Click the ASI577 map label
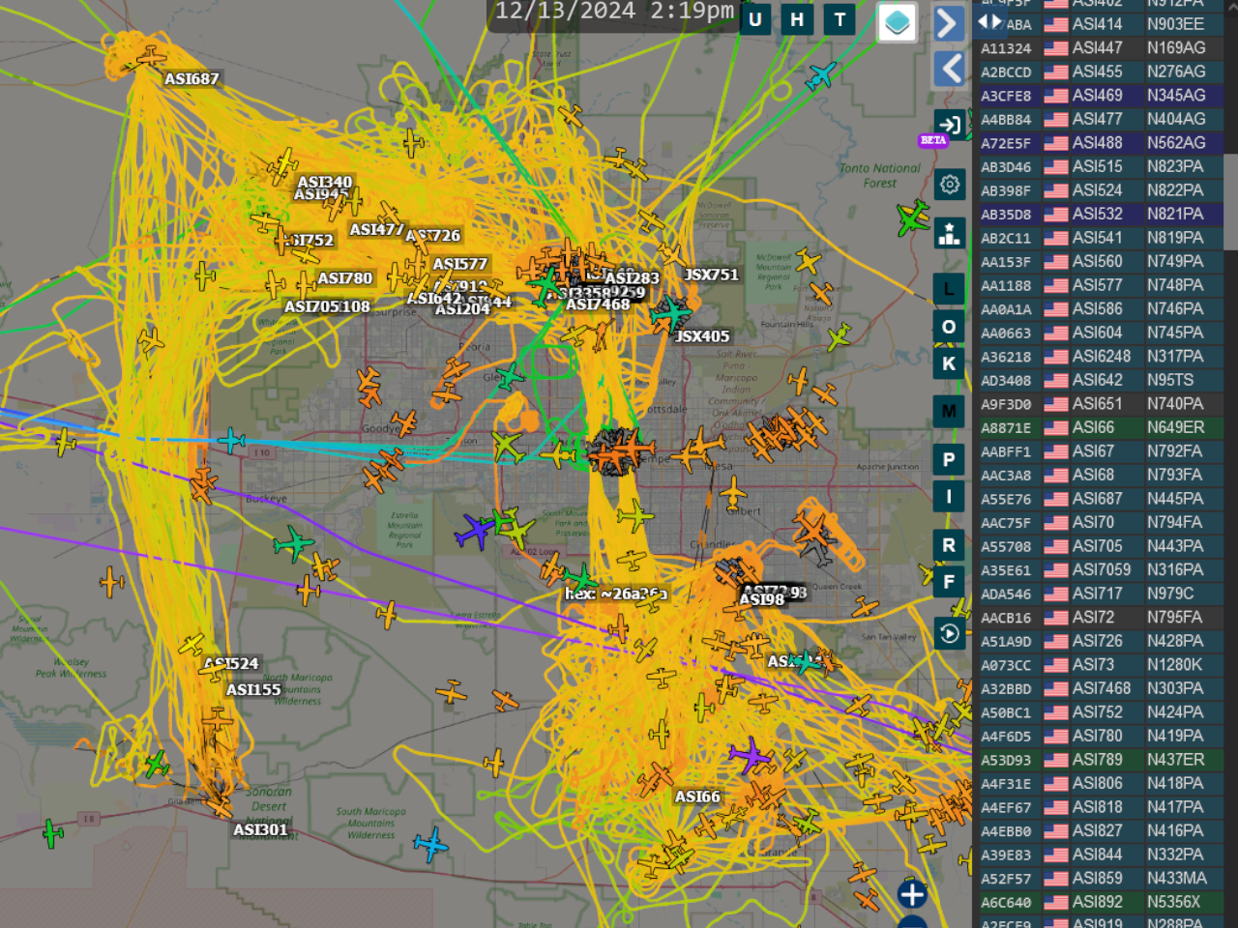The width and height of the screenshot is (1238, 928). click(460, 264)
